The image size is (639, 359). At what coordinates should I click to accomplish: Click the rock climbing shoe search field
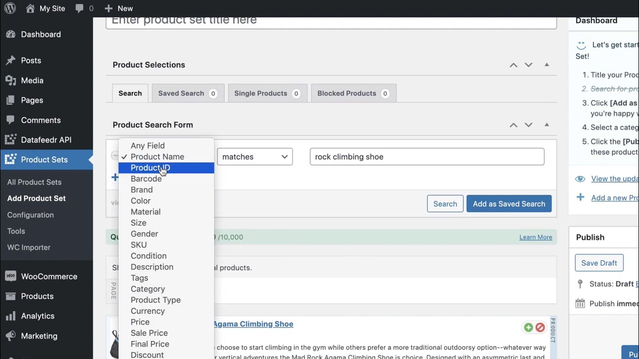427,157
